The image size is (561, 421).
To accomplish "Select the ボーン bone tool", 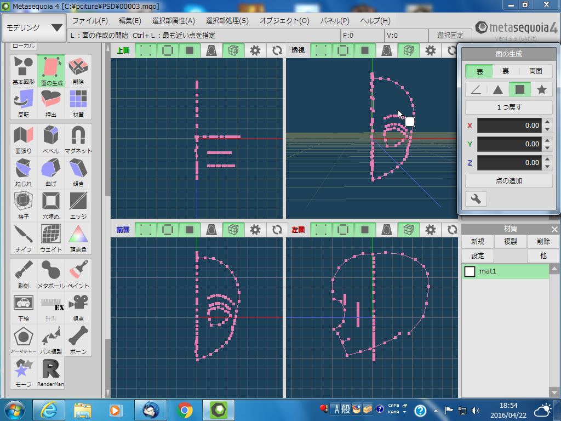I will coord(78,340).
